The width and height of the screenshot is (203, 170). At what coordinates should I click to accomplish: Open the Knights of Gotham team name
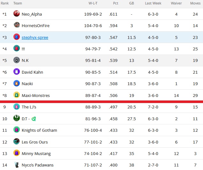point(39,130)
